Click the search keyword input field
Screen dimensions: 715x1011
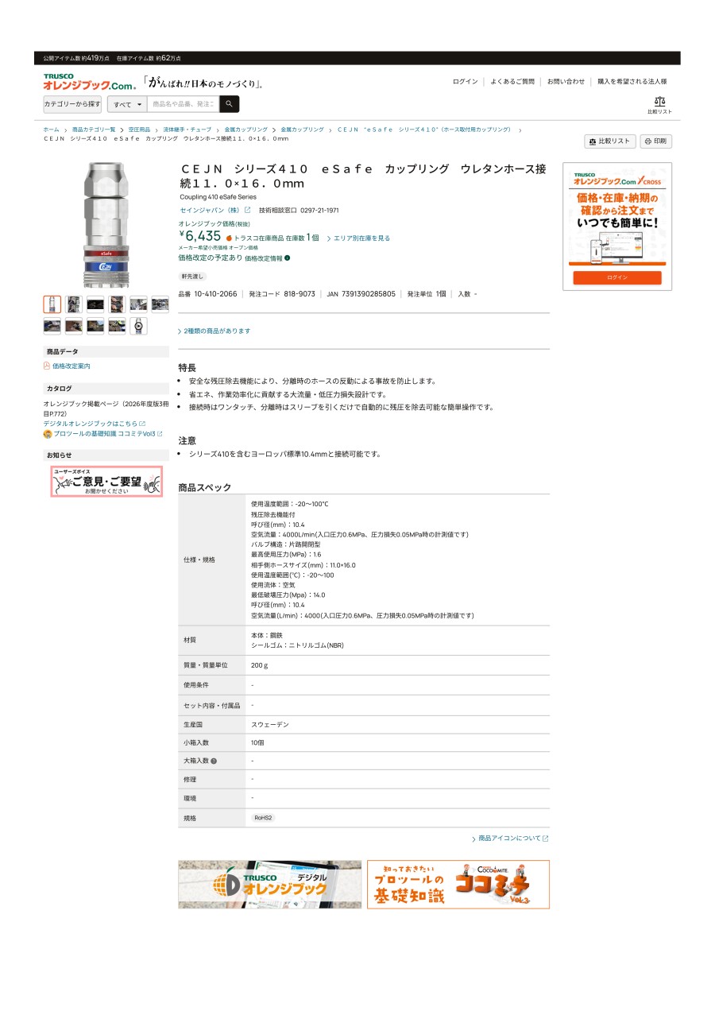[x=184, y=104]
